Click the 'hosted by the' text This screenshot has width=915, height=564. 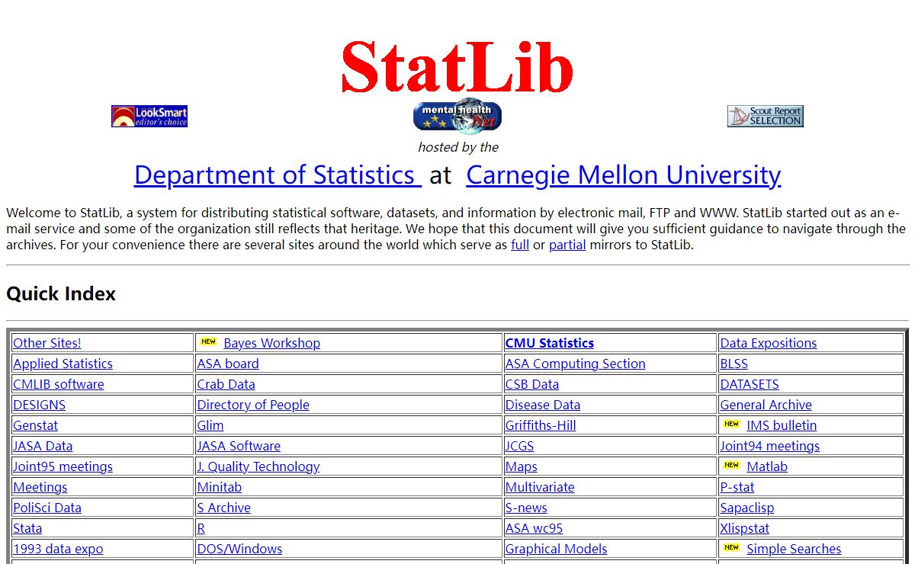coord(457,147)
